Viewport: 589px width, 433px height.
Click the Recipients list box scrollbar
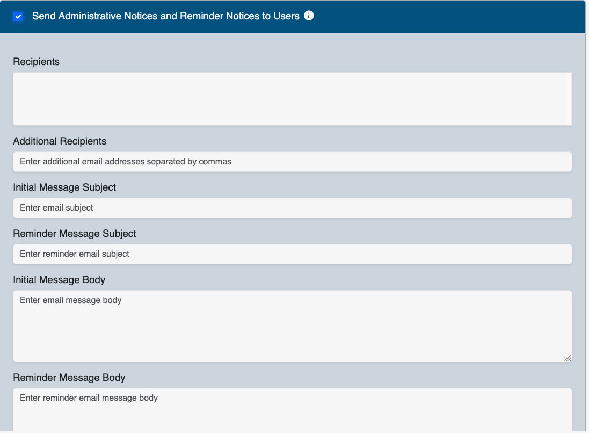coord(569,99)
